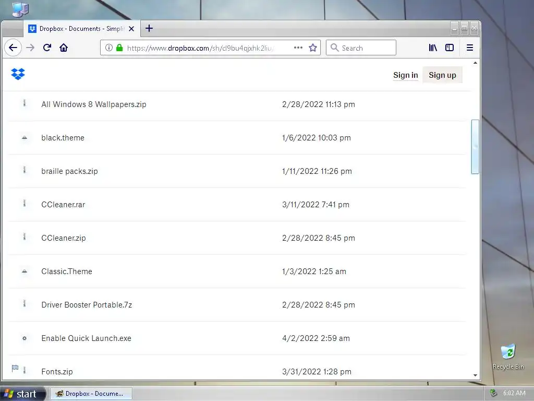Open the black.theme file
534x401 pixels.
click(x=63, y=138)
